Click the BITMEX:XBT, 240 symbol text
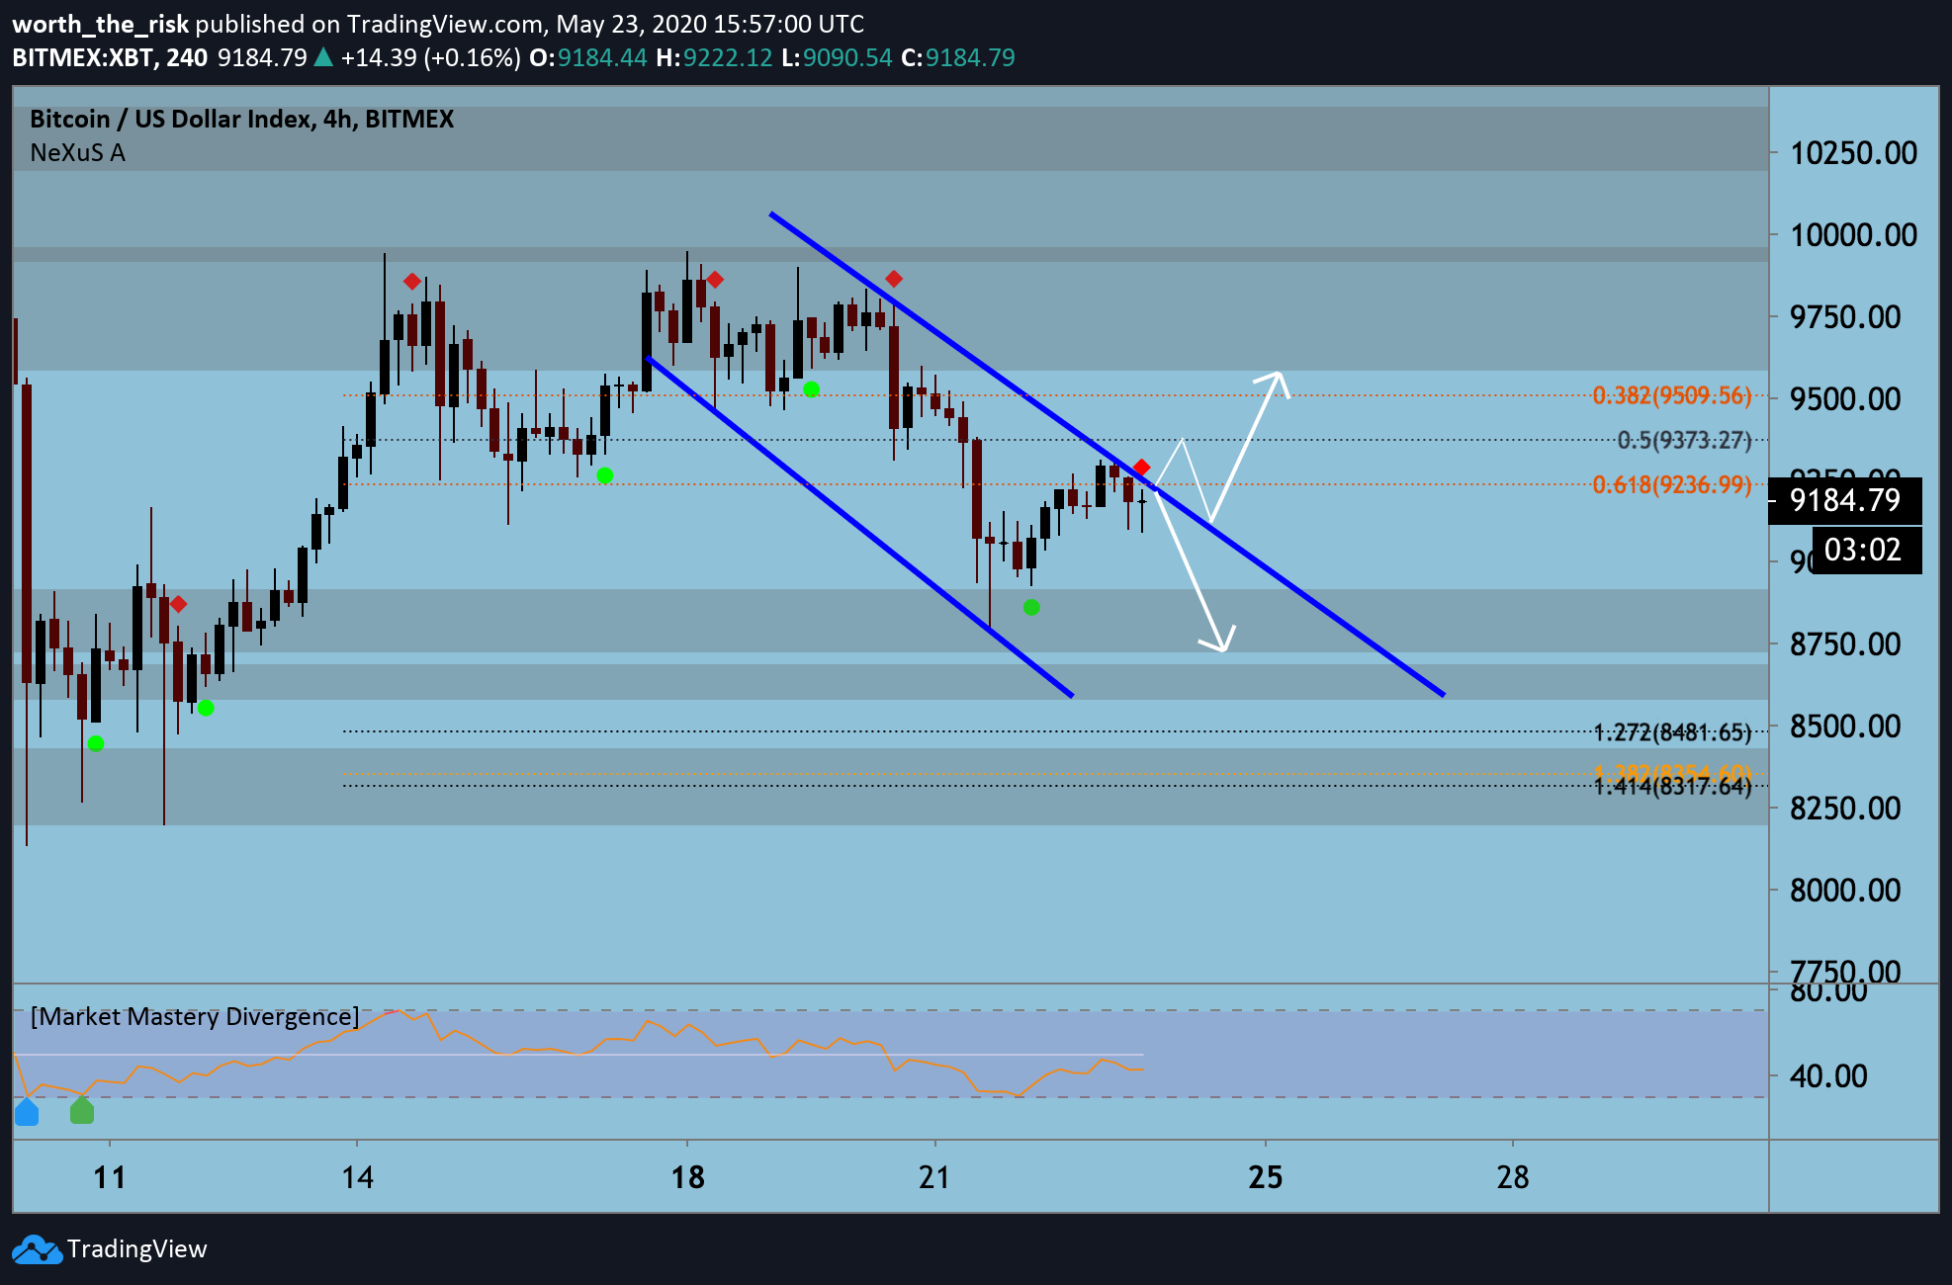1952x1285 pixels. (x=110, y=57)
